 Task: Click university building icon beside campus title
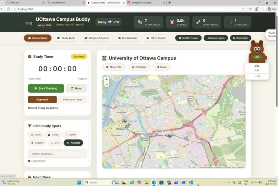[105, 58]
